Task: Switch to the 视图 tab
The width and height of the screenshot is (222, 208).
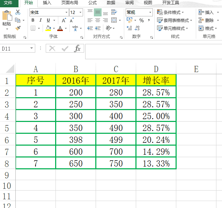Action: tap(148, 3)
